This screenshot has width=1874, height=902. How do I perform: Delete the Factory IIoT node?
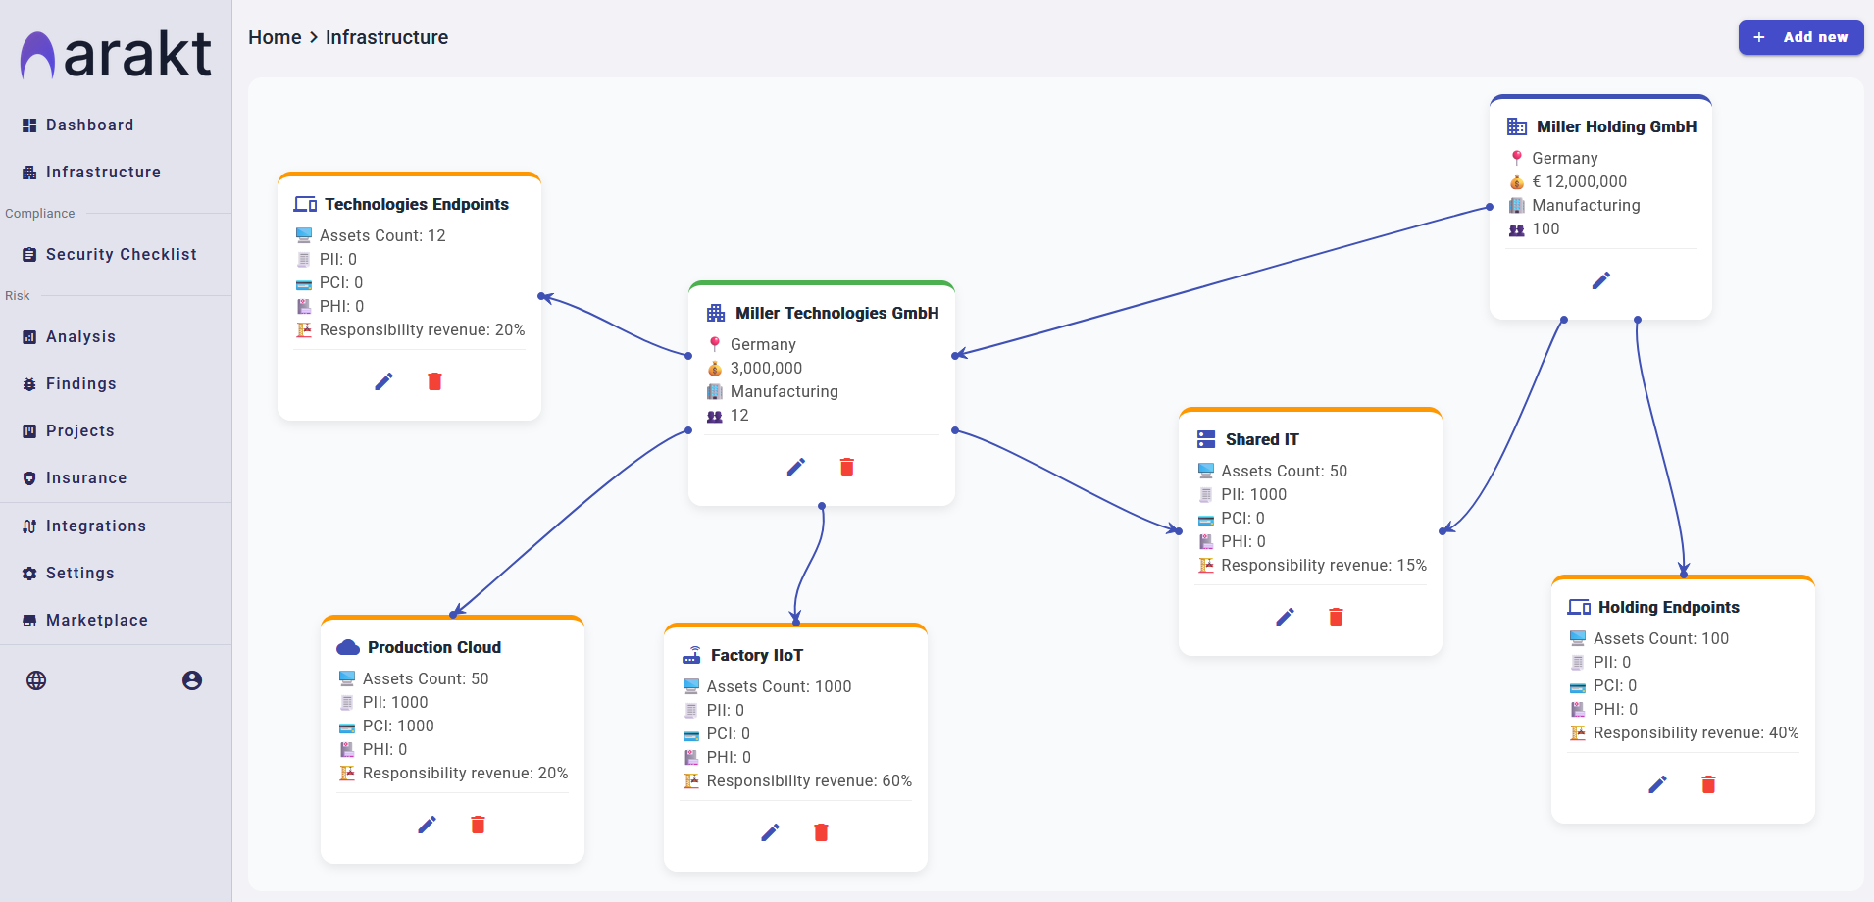click(x=821, y=832)
